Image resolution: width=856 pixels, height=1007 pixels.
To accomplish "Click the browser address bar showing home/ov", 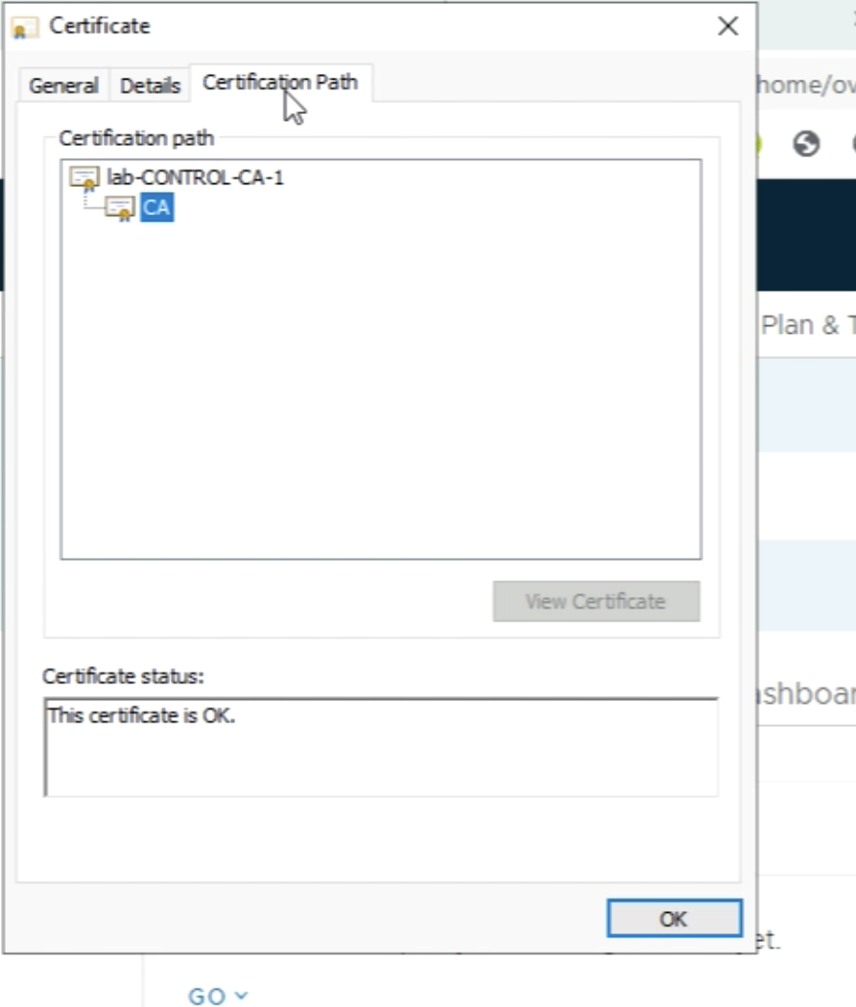I will point(805,85).
